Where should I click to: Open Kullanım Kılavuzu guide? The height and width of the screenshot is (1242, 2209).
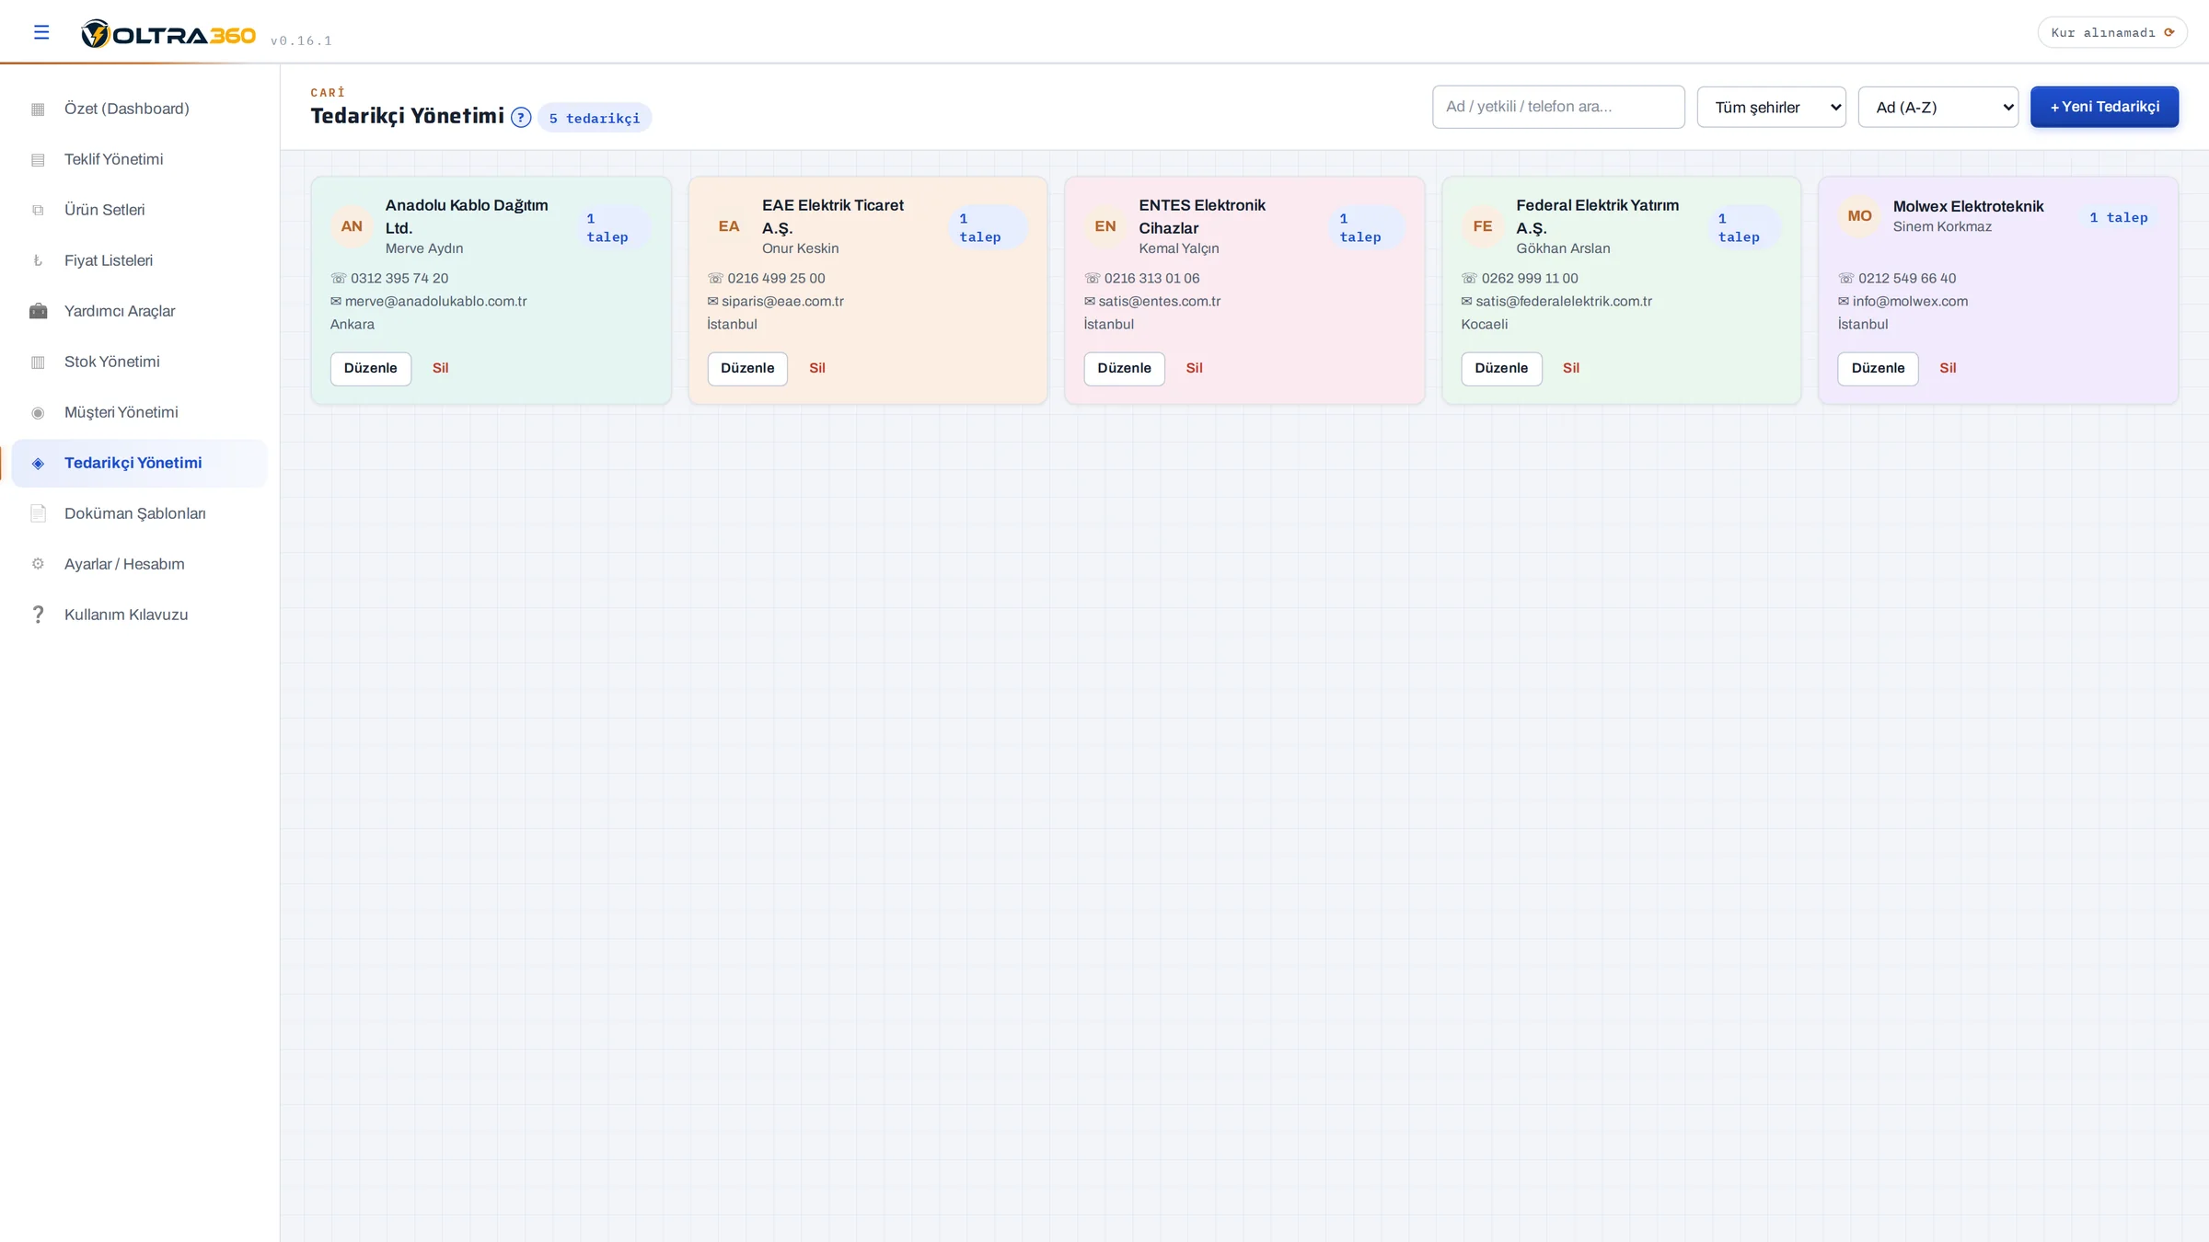(139, 615)
